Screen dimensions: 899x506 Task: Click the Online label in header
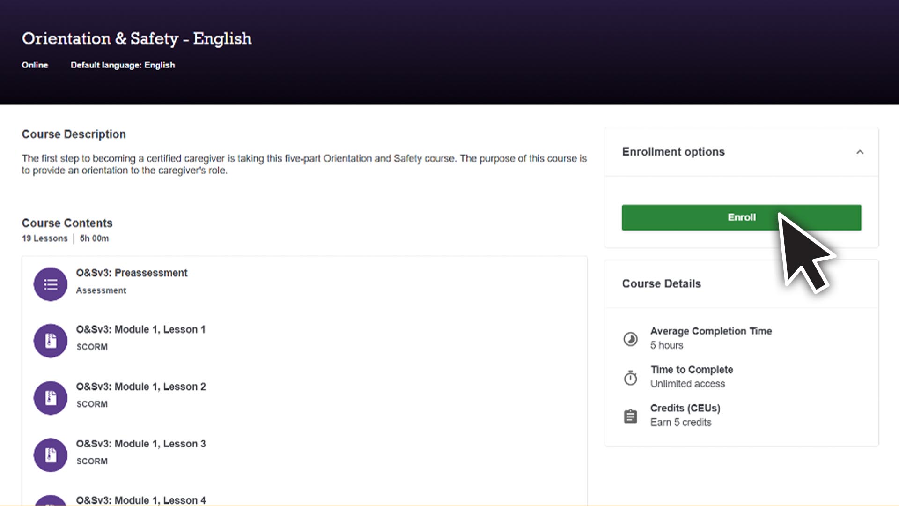click(x=35, y=65)
